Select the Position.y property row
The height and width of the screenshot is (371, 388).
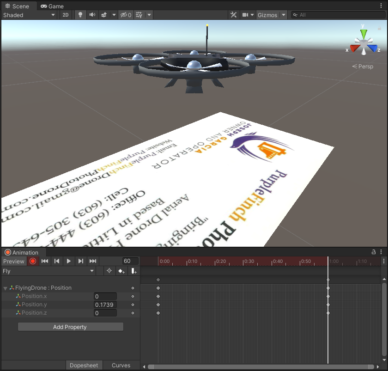[71, 304]
